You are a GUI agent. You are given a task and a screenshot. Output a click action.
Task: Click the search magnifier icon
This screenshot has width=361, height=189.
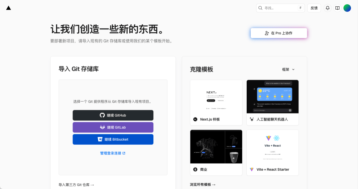tap(260, 8)
